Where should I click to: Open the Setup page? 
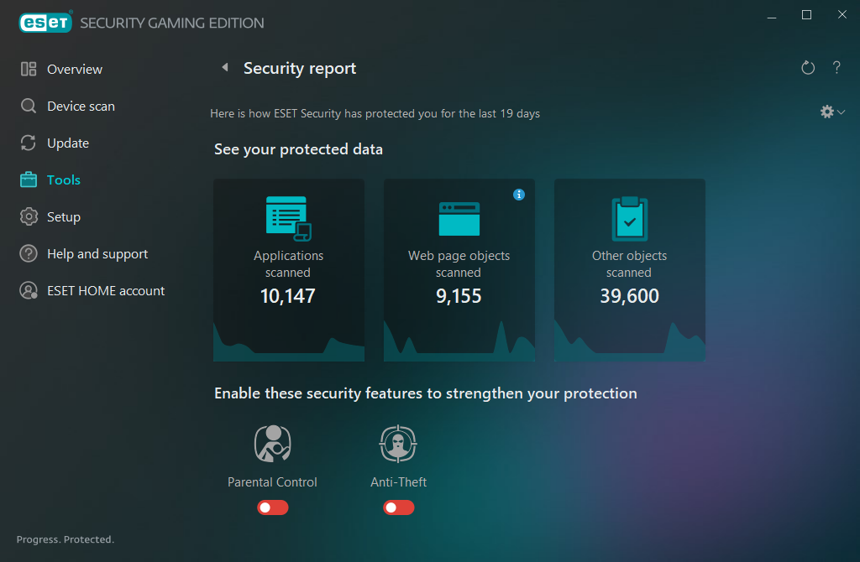pyautogui.click(x=64, y=217)
